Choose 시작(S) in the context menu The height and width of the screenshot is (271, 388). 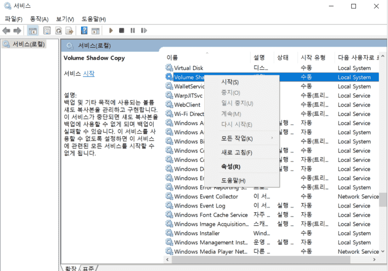[242, 82]
